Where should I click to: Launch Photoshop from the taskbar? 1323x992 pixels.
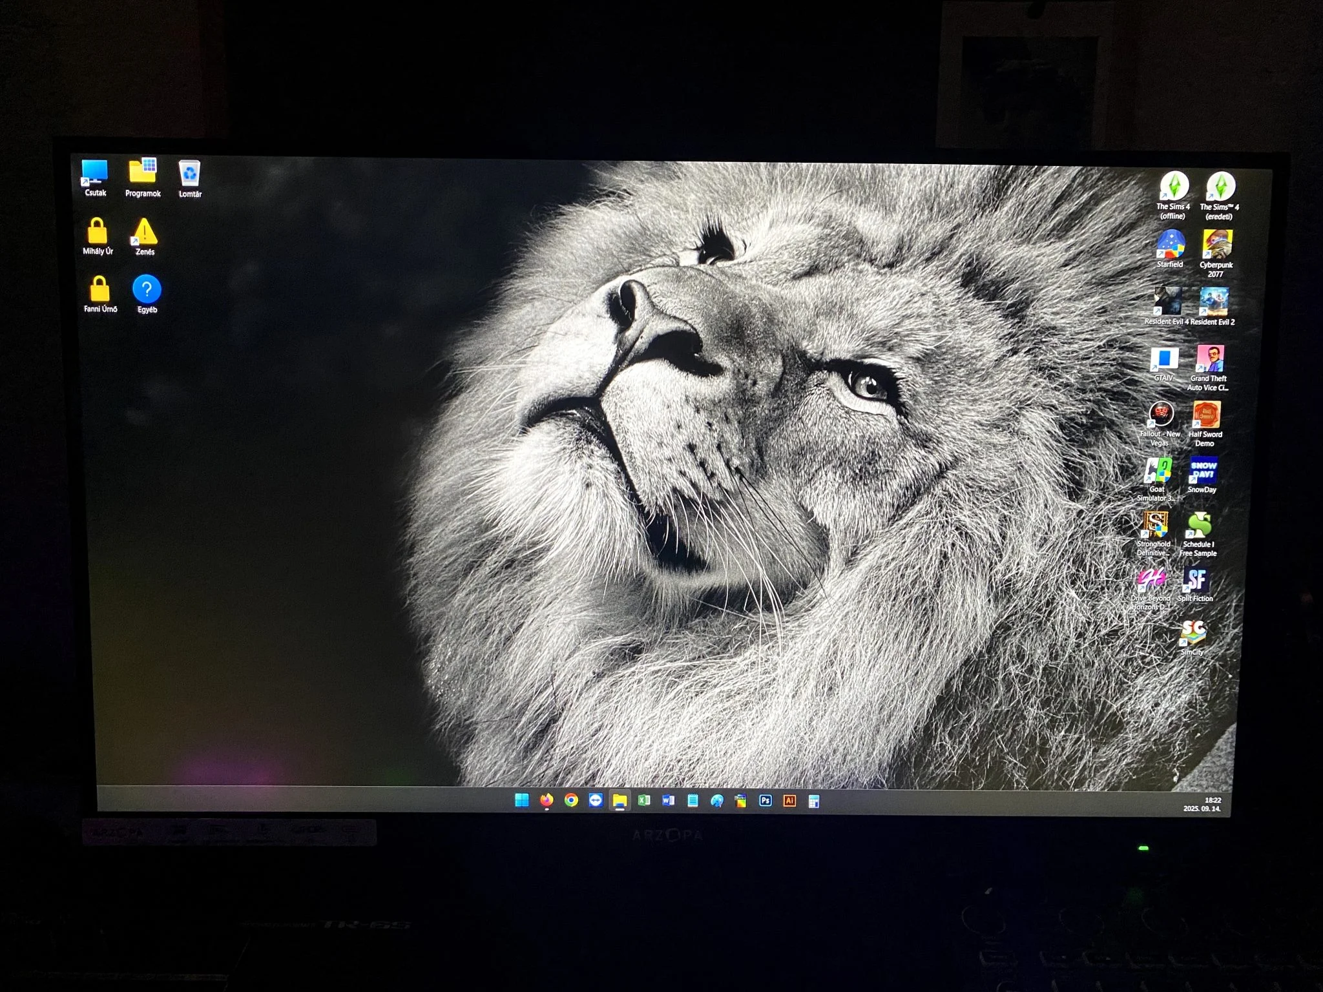point(765,801)
